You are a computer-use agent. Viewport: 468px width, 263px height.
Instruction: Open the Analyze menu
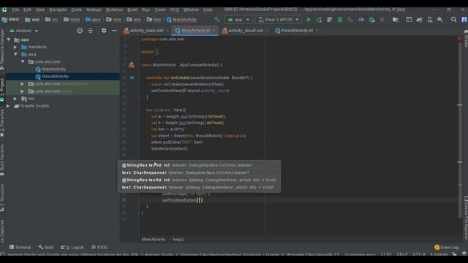click(x=94, y=9)
